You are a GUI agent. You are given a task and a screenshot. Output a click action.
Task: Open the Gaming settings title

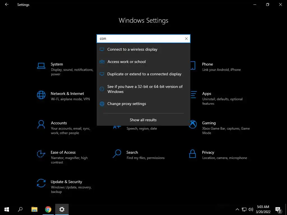pos(209,123)
